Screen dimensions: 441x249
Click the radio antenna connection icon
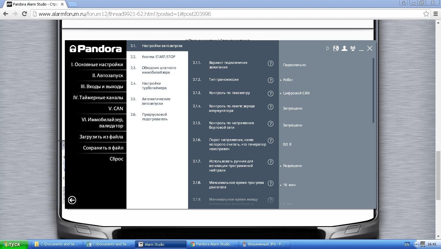[353, 48]
